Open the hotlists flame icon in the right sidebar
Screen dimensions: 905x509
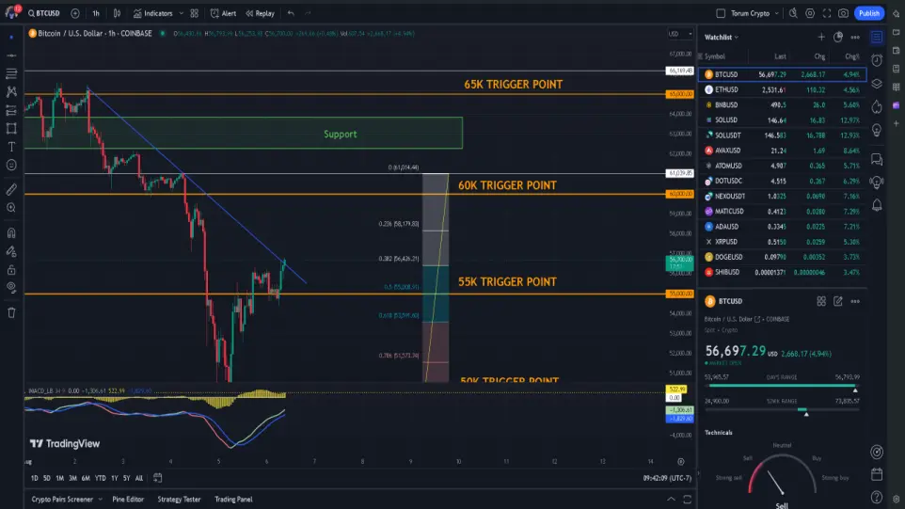[877, 106]
